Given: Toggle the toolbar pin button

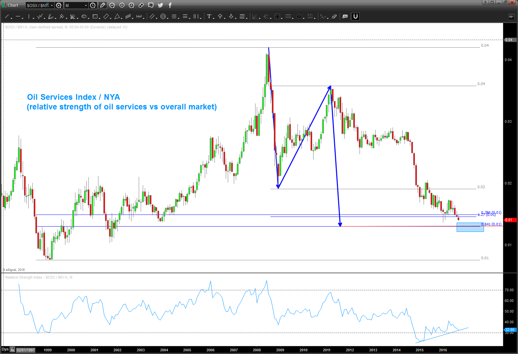Looking at the screenshot, I should click(511, 16).
